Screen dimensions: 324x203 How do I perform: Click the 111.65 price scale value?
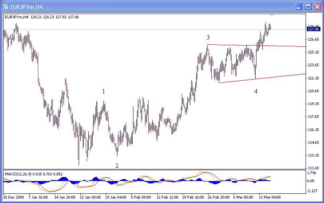pos(313,168)
